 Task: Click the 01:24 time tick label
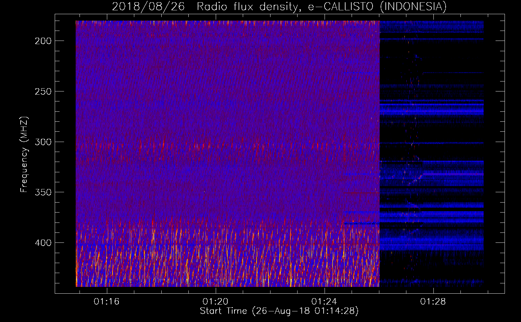(324, 301)
